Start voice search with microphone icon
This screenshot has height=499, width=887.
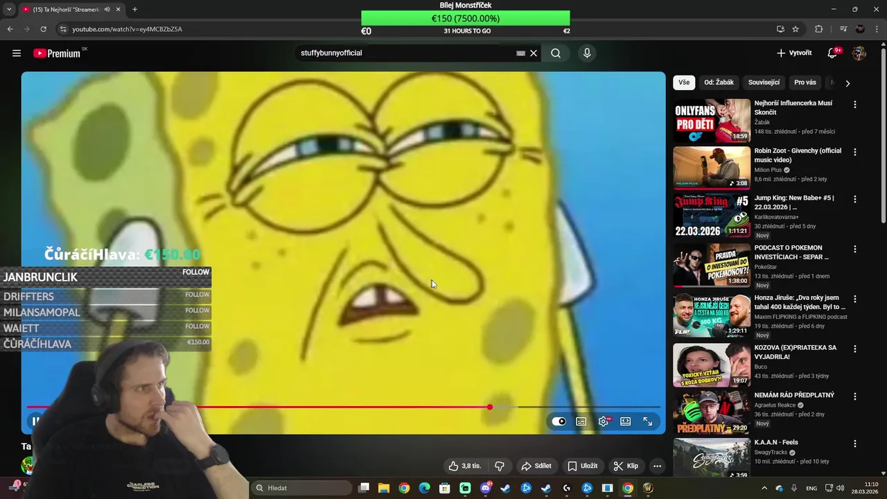tap(587, 53)
